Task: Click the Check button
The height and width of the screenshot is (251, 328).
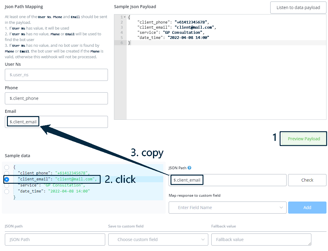Action: (307, 180)
